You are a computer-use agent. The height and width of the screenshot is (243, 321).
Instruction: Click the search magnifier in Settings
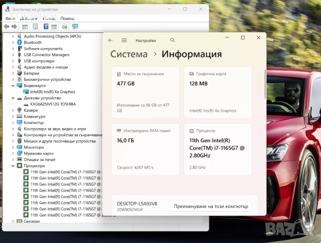172,40
